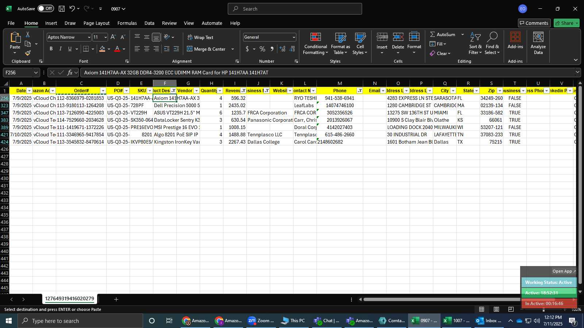
Task: Toggle Italic formatting
Action: coord(61,49)
